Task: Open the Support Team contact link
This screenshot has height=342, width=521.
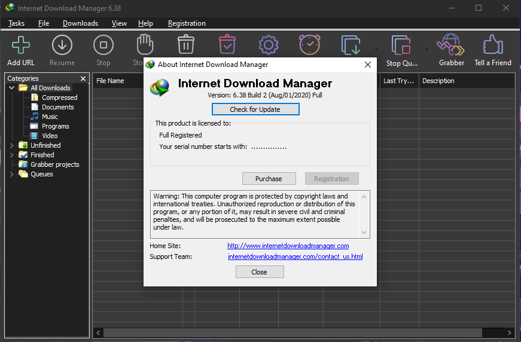Action: (x=295, y=256)
